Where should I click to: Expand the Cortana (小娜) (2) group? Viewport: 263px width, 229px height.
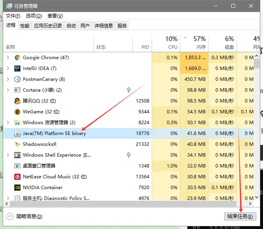click(x=8, y=90)
